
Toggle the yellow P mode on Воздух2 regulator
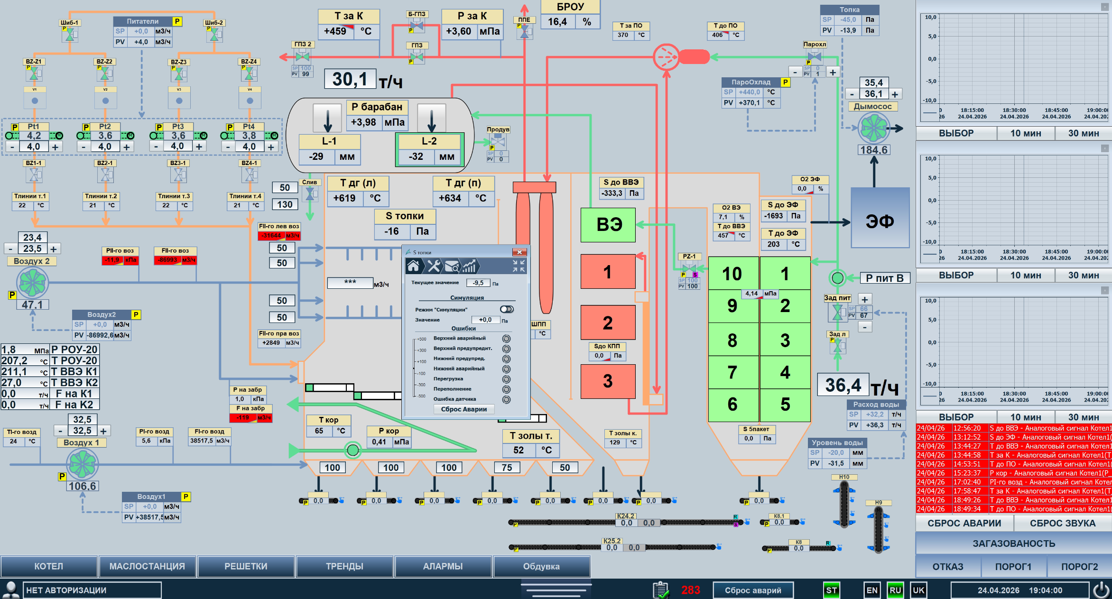point(136,314)
